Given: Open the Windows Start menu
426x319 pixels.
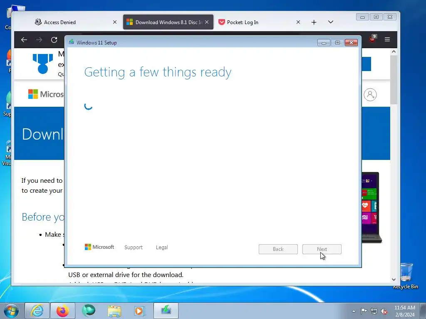Looking at the screenshot, I should [x=11, y=311].
